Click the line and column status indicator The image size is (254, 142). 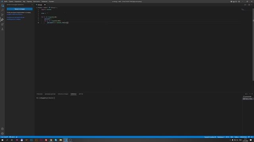coord(210,137)
